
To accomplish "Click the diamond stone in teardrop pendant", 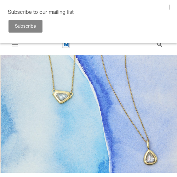I will (150, 158).
